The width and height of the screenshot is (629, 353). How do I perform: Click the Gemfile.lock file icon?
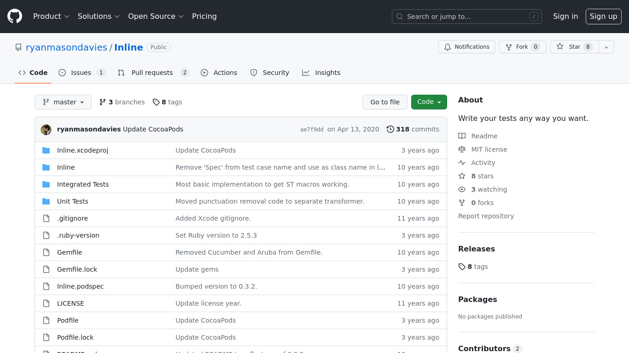[46, 269]
